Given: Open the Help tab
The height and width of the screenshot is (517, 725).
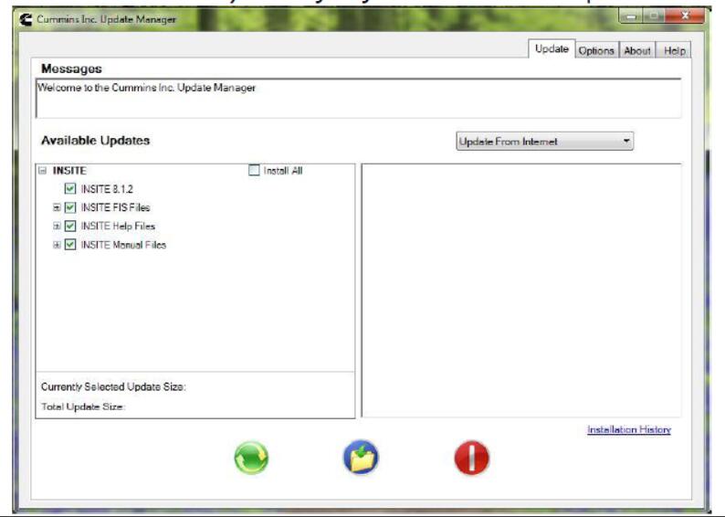Looking at the screenshot, I should [x=674, y=50].
